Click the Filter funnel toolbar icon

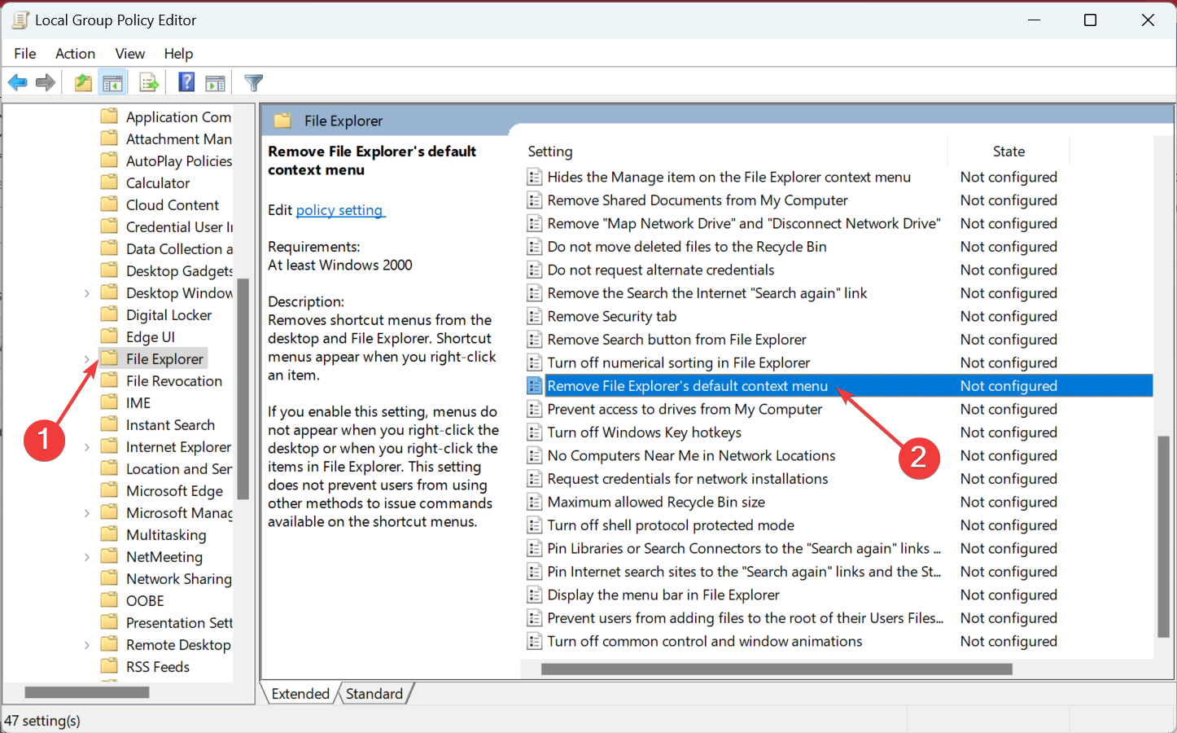click(x=253, y=82)
